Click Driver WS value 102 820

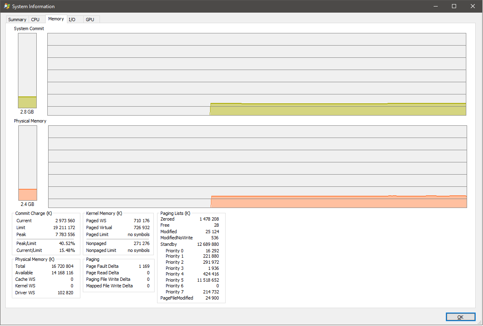tap(66, 293)
